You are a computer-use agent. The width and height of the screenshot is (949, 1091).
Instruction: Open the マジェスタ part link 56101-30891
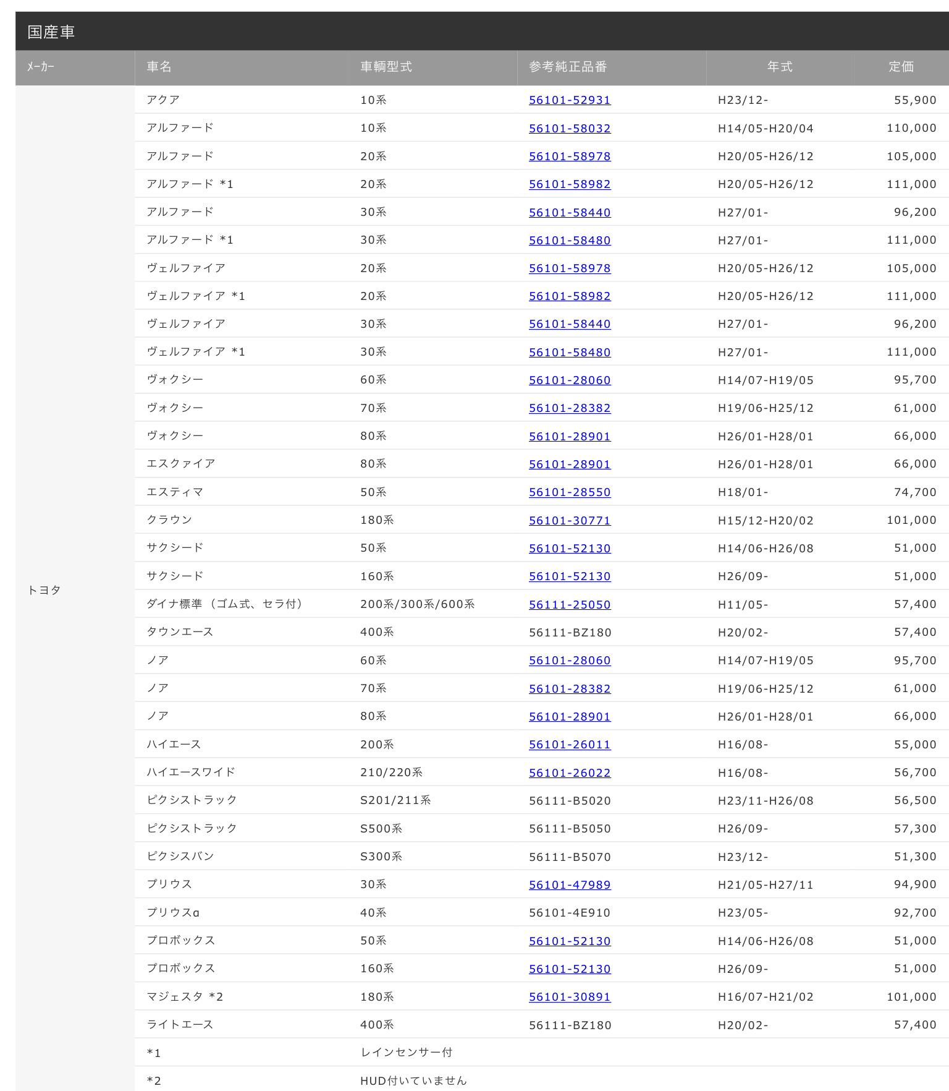(x=569, y=996)
